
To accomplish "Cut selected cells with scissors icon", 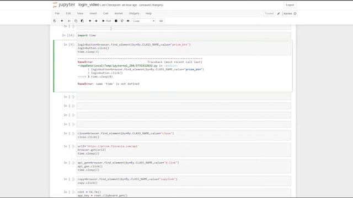I will 69,21.
